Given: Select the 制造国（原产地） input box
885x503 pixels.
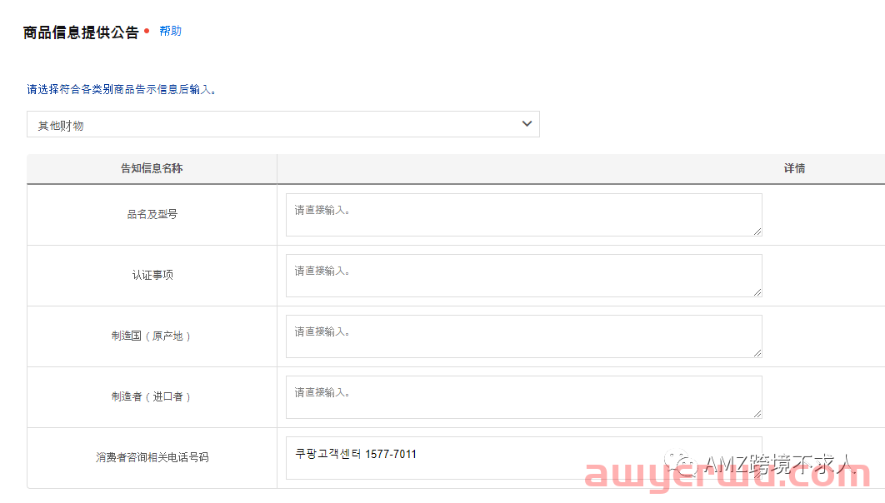Looking at the screenshot, I should click(523, 336).
